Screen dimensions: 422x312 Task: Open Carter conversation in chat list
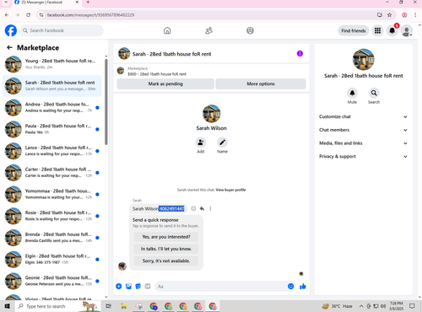click(x=52, y=172)
